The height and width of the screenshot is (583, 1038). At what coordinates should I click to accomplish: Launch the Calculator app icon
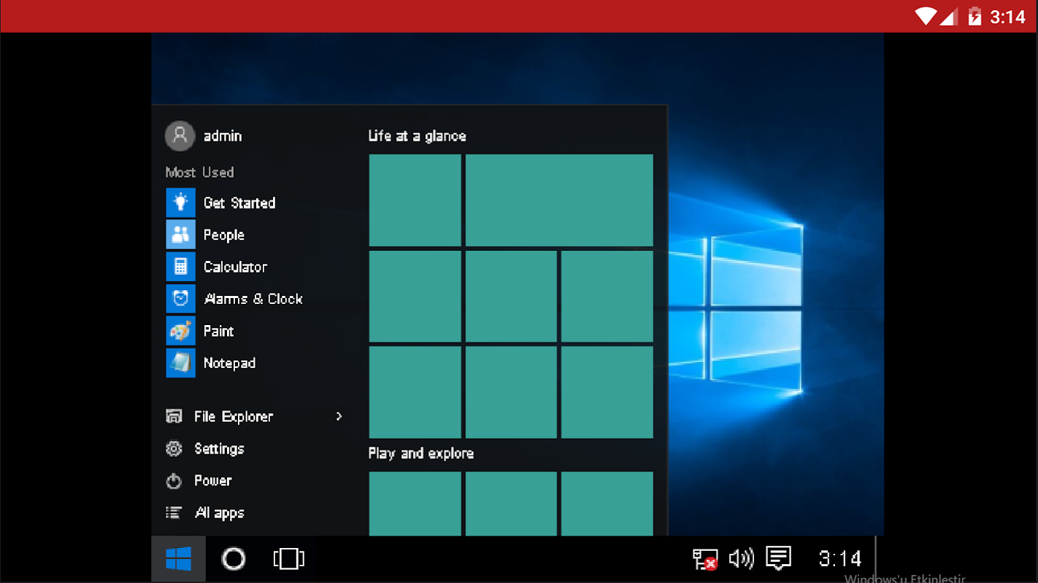coord(180,267)
